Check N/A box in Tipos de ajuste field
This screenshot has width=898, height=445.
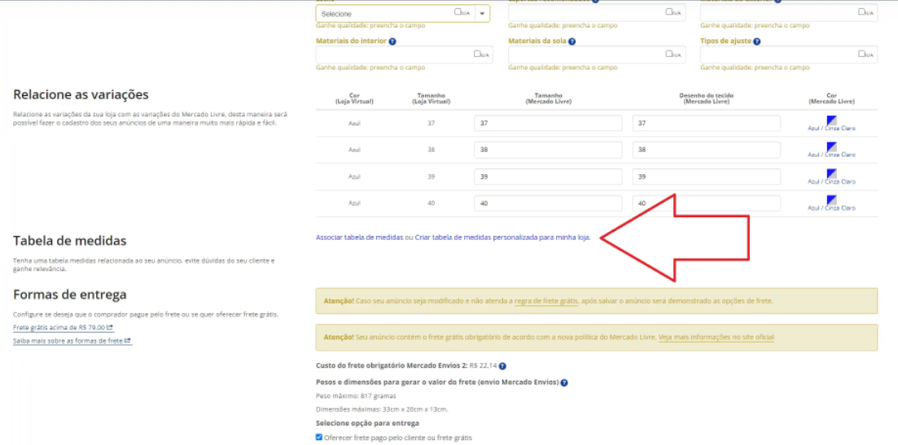click(x=861, y=54)
